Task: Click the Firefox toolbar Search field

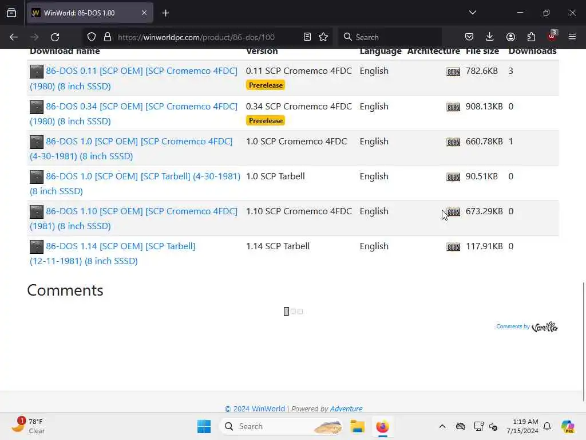Action: [x=390, y=37]
